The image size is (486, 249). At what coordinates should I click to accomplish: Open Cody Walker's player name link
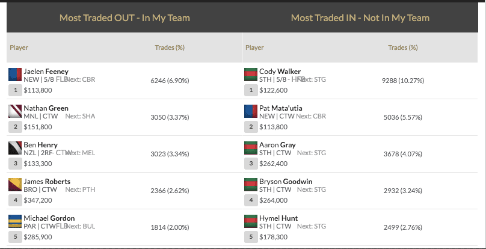[280, 72]
